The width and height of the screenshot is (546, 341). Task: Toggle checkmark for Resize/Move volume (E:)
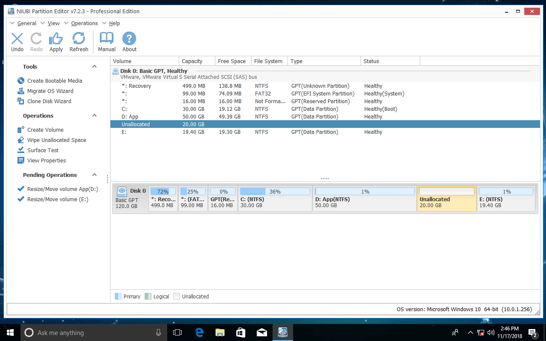[x=20, y=199]
